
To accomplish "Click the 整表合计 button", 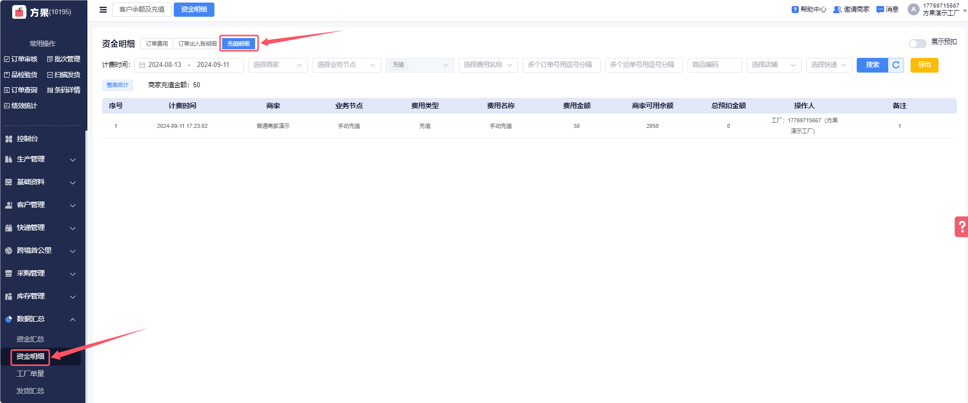I will tap(117, 85).
